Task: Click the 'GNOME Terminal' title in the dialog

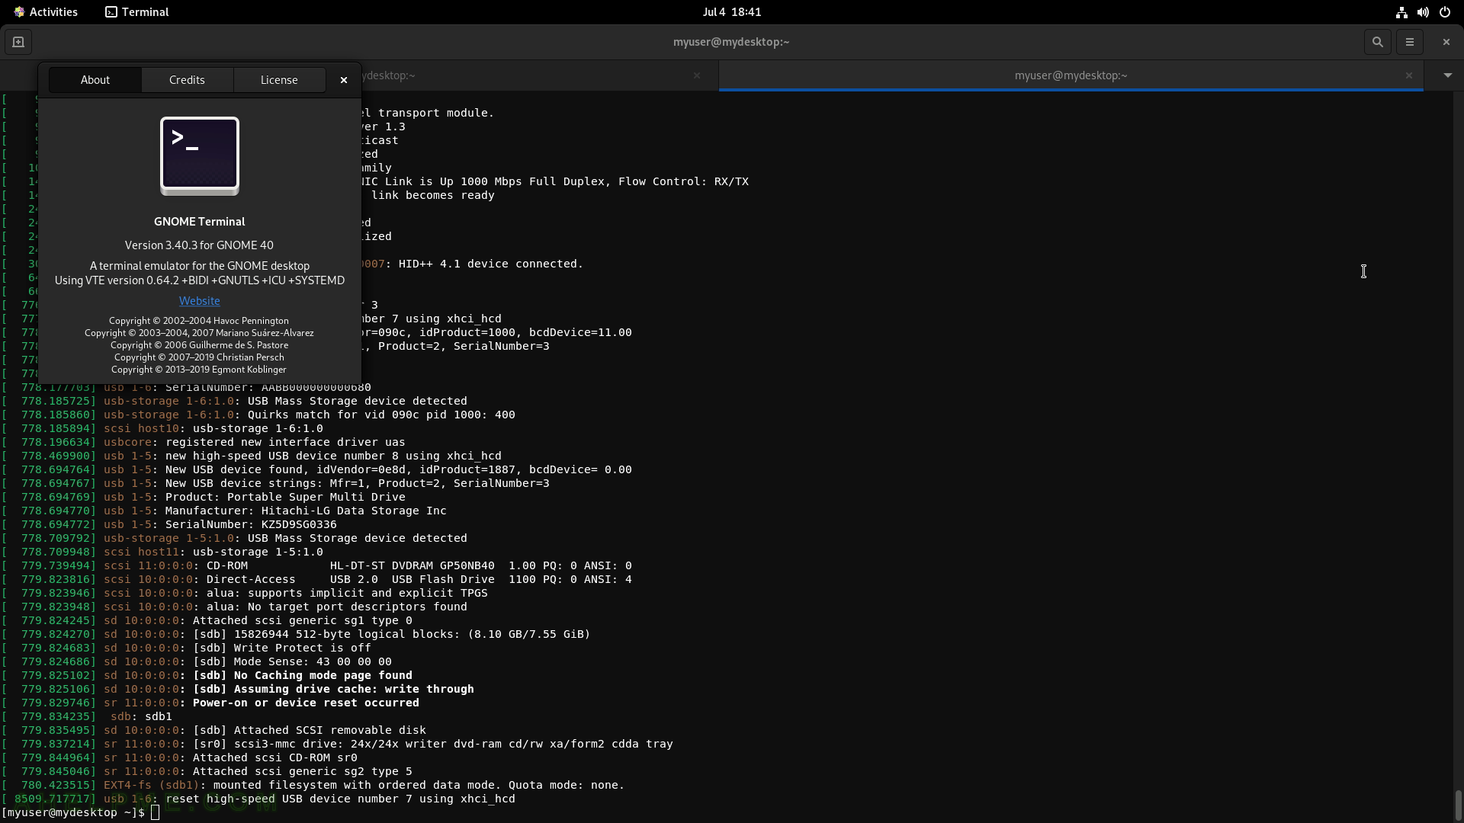Action: click(200, 222)
